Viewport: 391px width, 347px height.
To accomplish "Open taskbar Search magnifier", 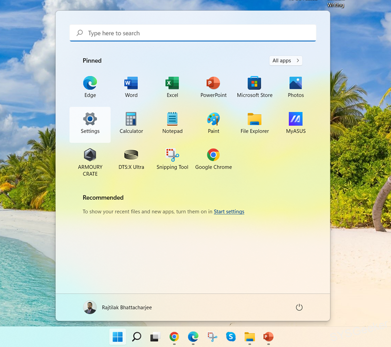I will [136, 337].
